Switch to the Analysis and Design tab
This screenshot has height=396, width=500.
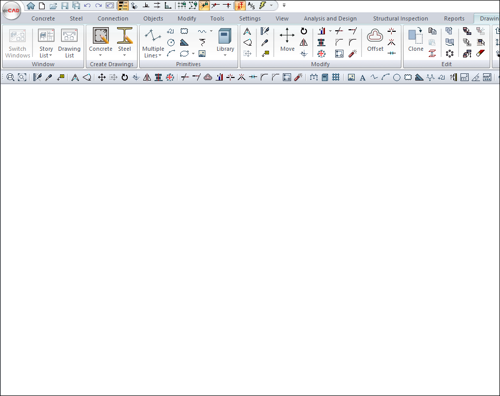coord(330,18)
